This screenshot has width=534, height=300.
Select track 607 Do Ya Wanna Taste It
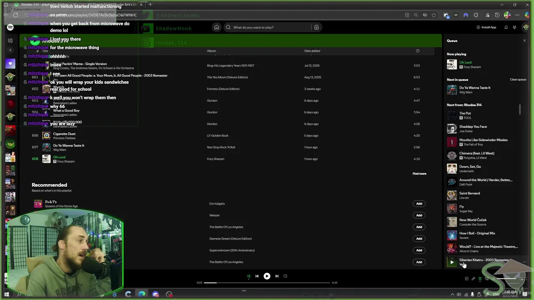click(x=233, y=147)
